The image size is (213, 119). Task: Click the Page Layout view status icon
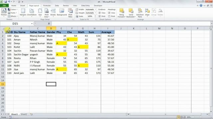coord(181,117)
